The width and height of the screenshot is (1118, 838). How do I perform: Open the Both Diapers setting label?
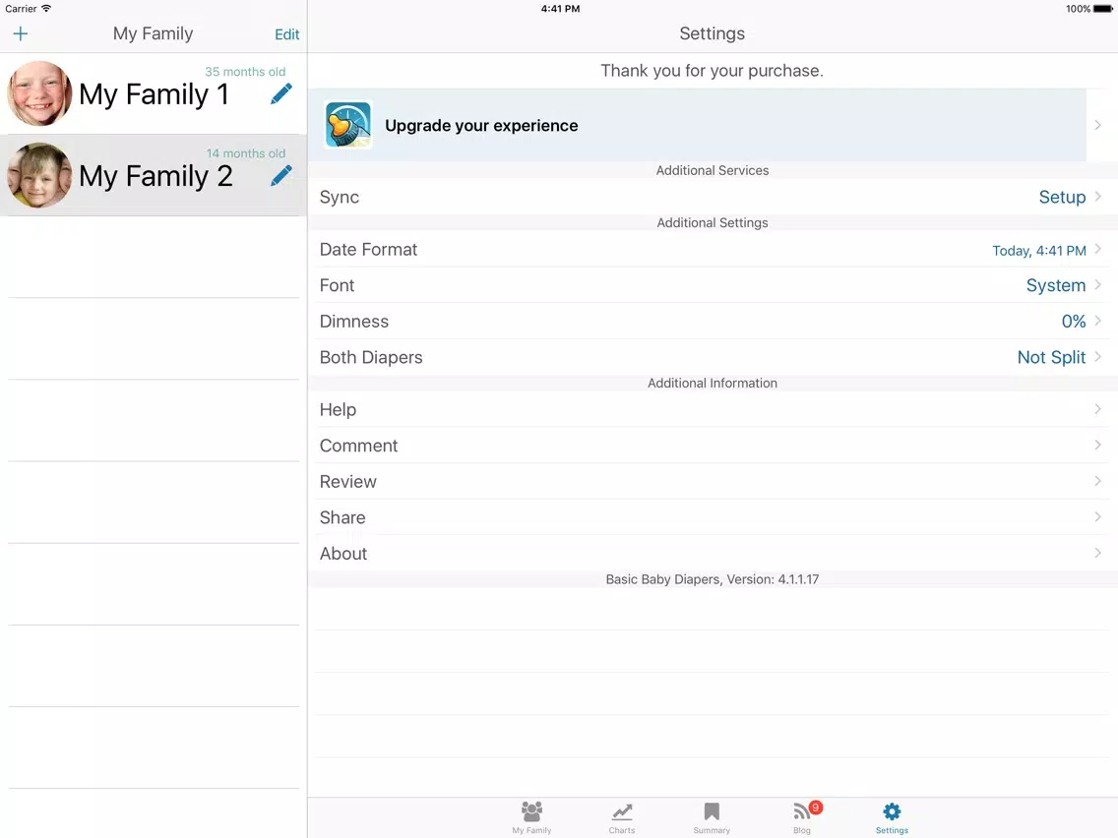tap(371, 357)
